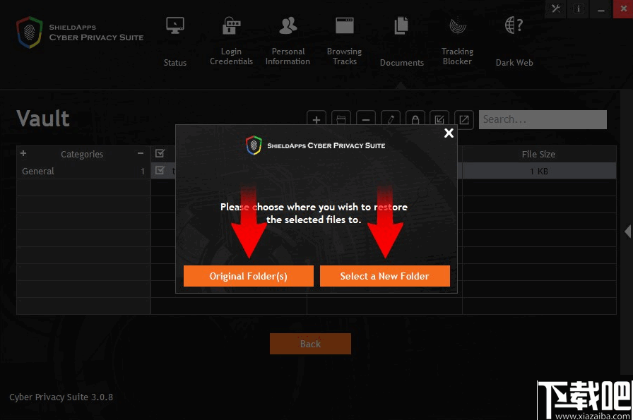Screen dimensions: 633x420
Task: Close the restore dialog with X
Action: coord(449,133)
